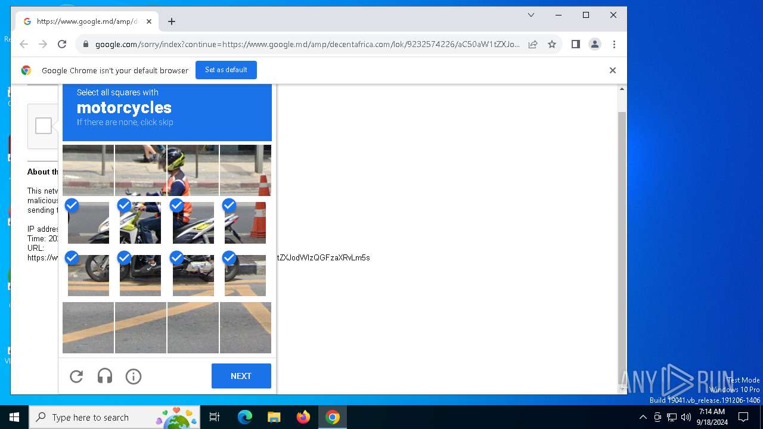Go back to the previous page
The width and height of the screenshot is (763, 429).
24,44
